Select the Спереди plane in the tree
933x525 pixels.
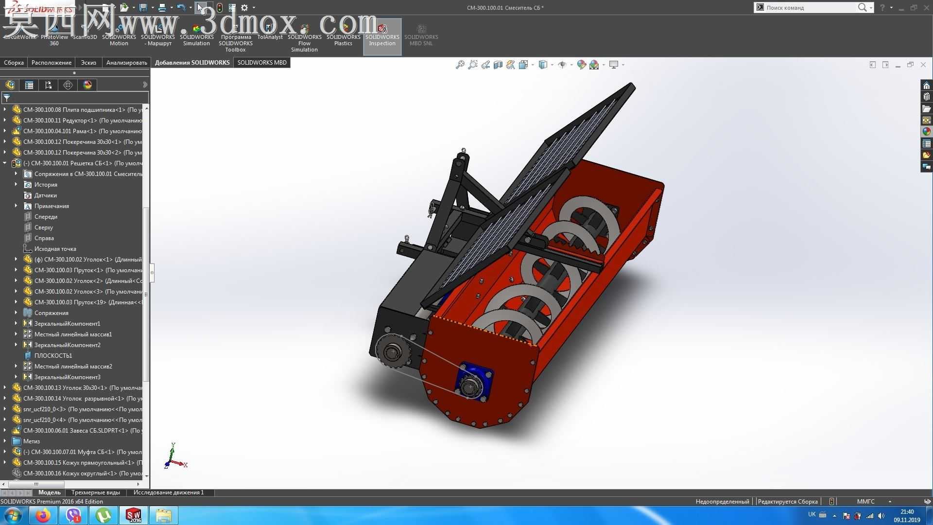pos(46,217)
